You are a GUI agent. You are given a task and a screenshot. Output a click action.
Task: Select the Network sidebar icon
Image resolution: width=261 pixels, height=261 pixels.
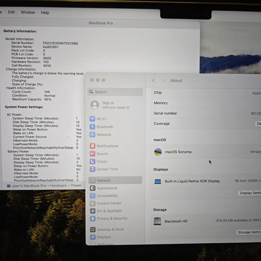(x=92, y=134)
